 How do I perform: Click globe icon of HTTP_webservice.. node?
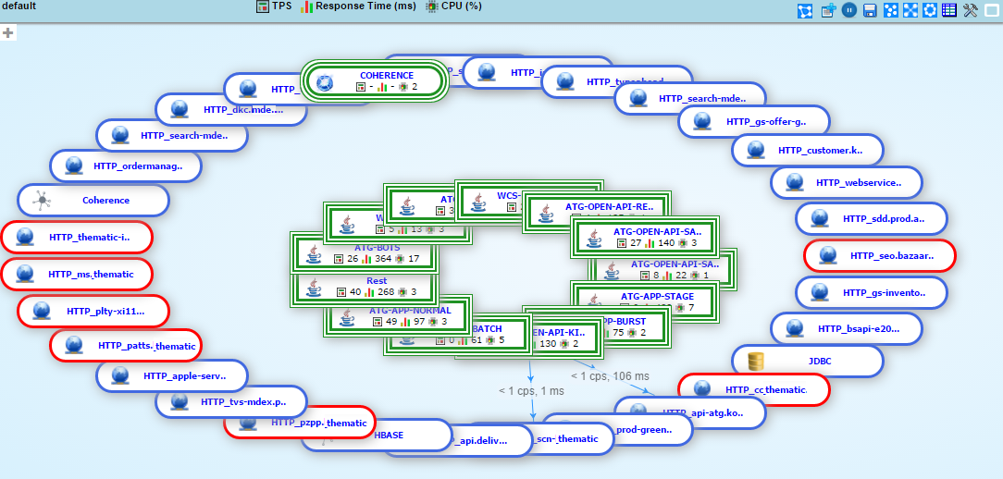(795, 183)
